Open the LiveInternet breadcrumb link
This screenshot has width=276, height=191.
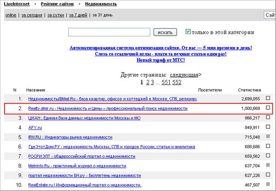click(17, 4)
